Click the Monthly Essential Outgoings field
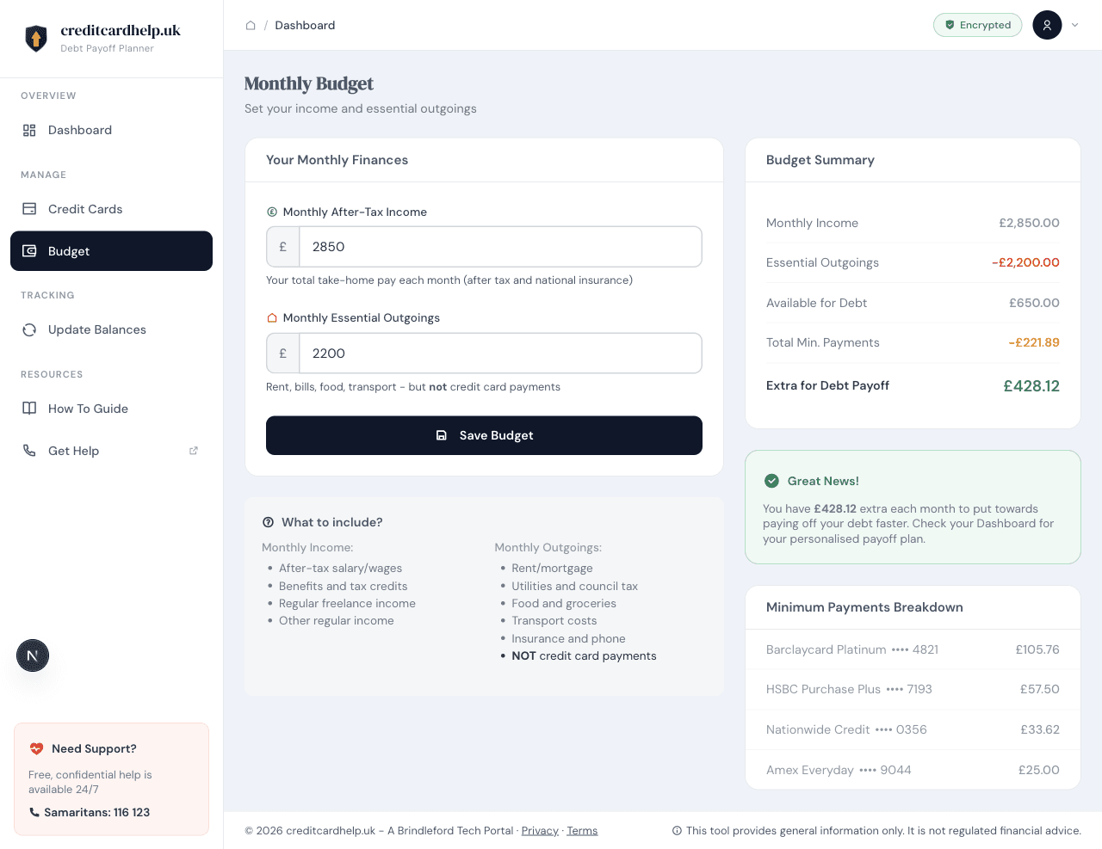 [x=501, y=353]
